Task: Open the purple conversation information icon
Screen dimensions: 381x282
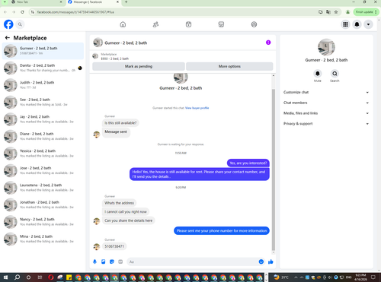Action: pos(268,43)
